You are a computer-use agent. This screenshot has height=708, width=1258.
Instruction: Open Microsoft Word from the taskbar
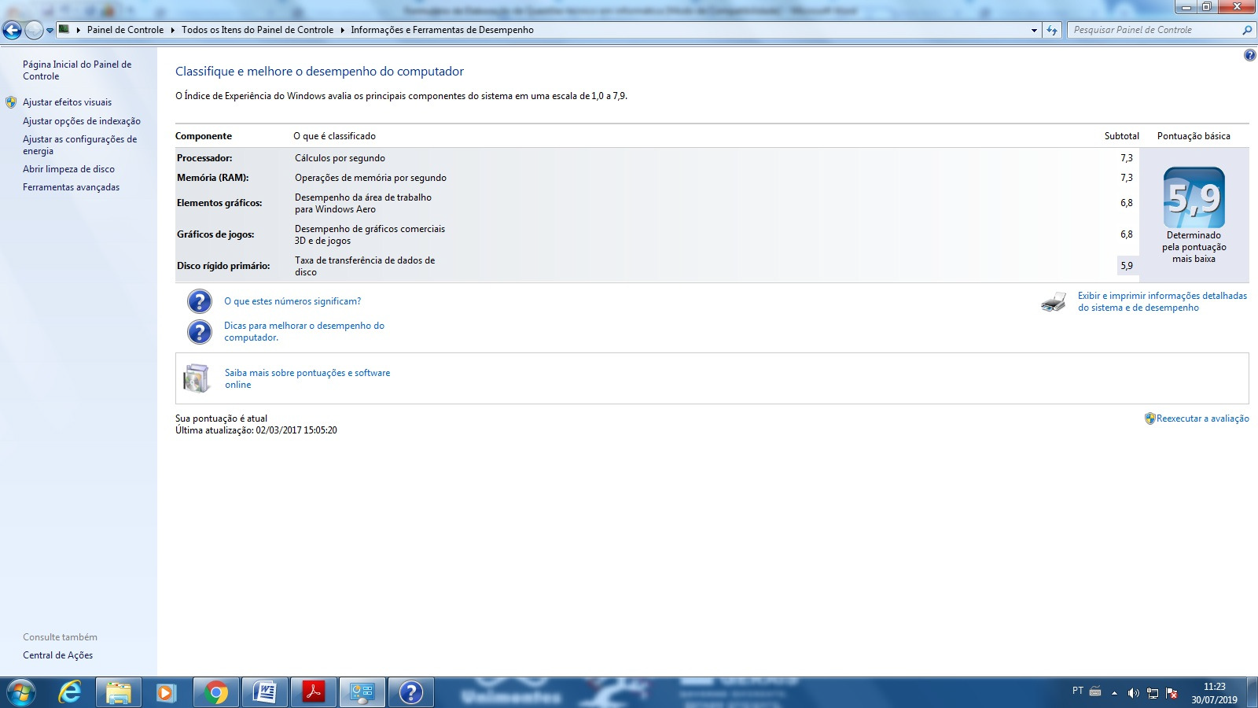[264, 692]
